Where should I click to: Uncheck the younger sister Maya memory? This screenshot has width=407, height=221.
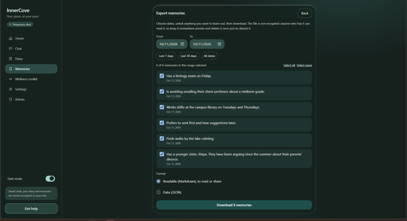coord(162,154)
